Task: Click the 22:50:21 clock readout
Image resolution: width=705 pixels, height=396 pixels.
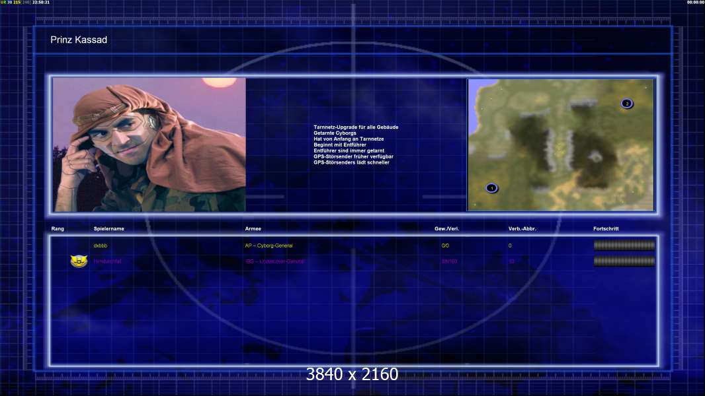Action: point(41,2)
